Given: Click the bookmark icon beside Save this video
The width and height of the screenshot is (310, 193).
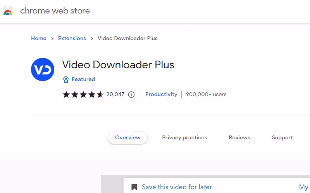Looking at the screenshot, I should point(134,187).
